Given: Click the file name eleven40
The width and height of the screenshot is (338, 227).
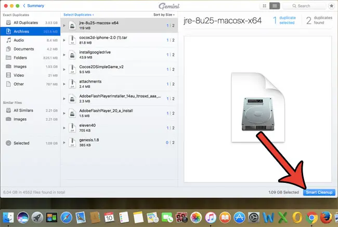Looking at the screenshot, I should click(87, 125).
